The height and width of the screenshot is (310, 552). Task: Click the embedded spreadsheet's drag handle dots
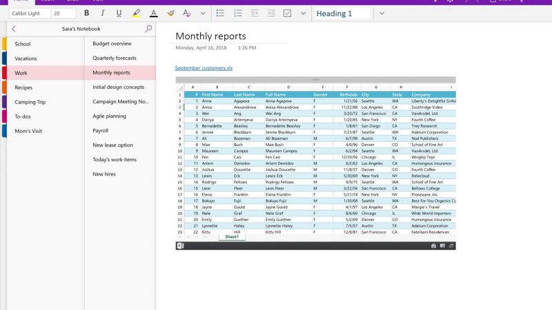point(316,80)
